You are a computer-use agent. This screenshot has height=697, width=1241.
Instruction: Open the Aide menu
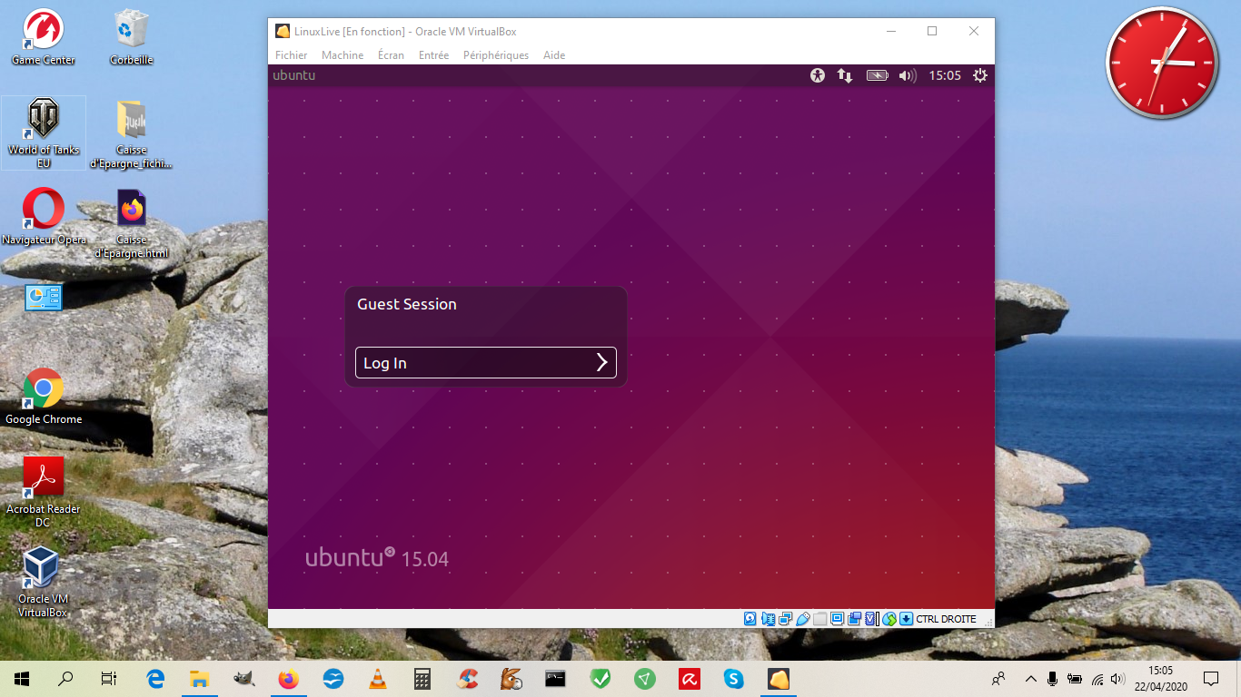(x=554, y=55)
